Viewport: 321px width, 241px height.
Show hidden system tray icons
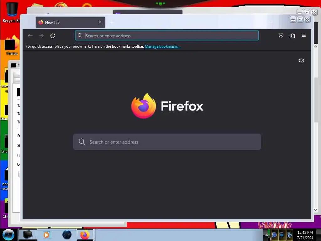coord(266,235)
